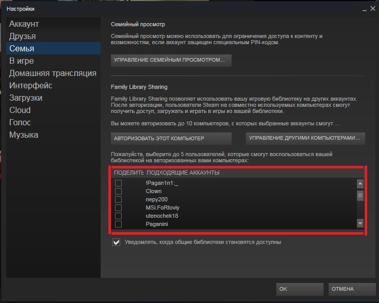Discard changes with the Отмена button

[352, 289]
